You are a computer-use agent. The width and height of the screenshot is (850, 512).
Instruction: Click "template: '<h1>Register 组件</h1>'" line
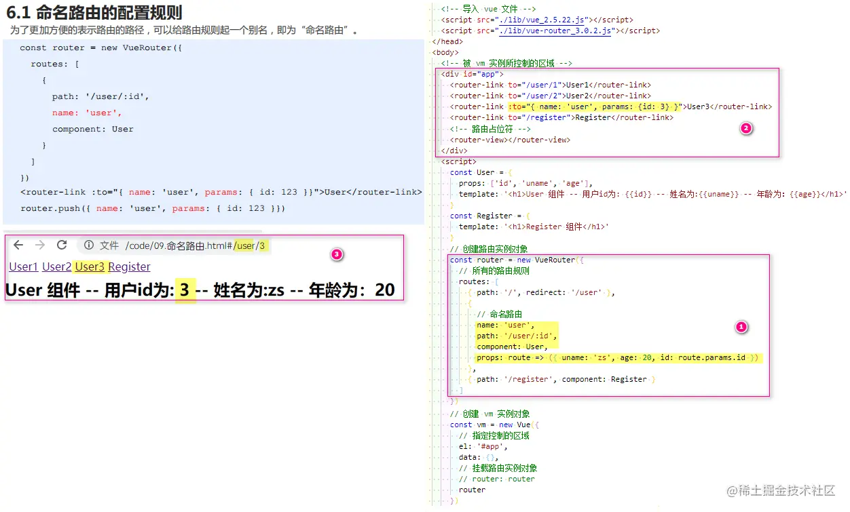[533, 227]
